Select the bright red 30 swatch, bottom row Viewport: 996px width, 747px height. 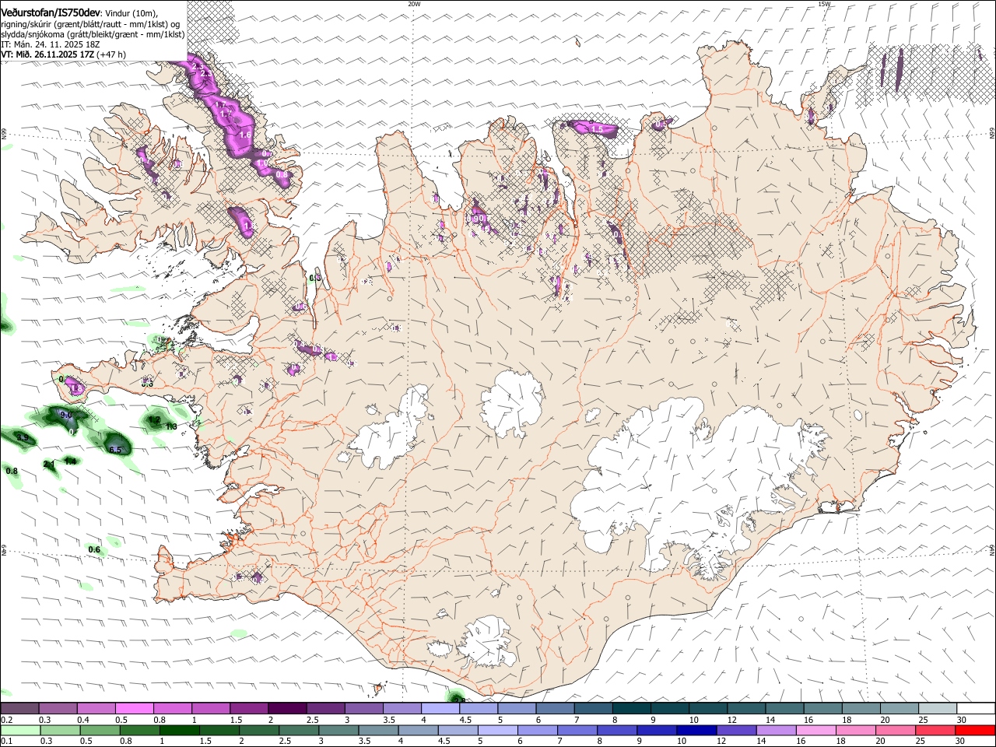click(x=975, y=730)
